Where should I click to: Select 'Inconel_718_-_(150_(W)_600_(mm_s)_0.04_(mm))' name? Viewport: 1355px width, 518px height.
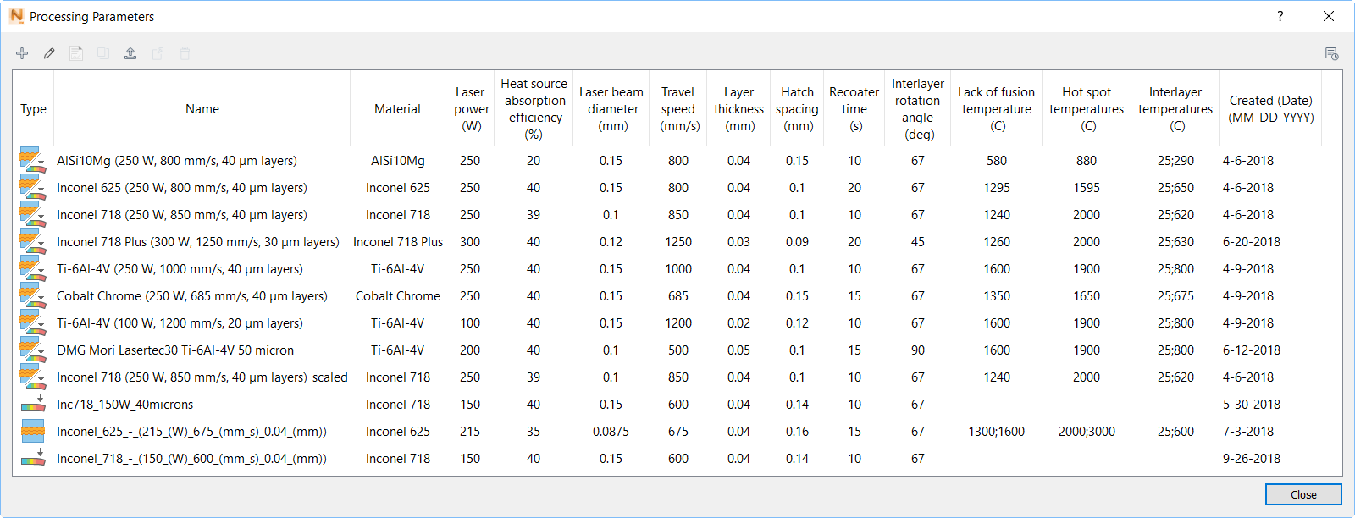click(x=191, y=458)
